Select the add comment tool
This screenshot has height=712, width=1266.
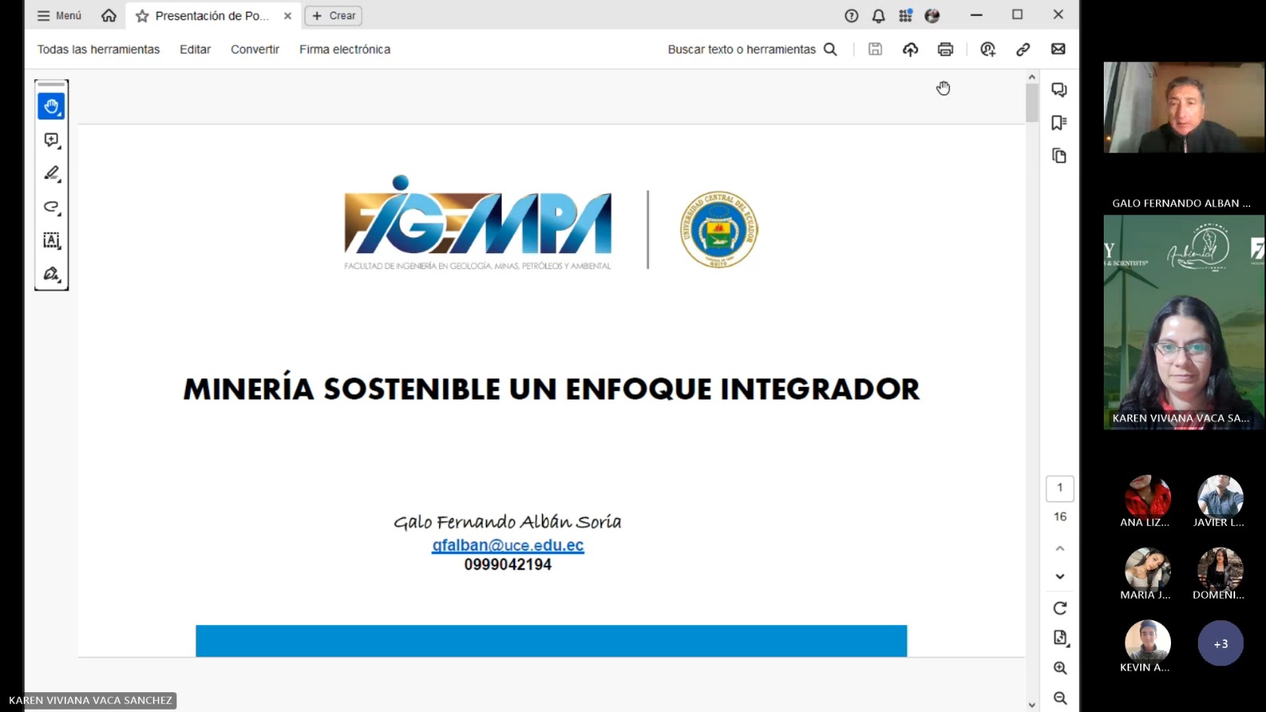[x=51, y=140]
